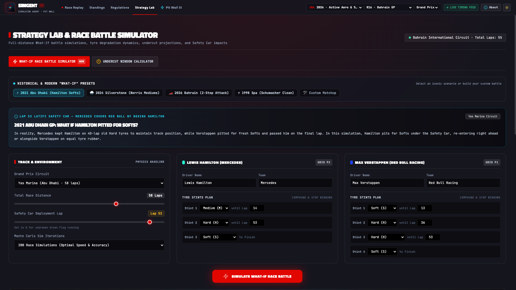Click the tools icon on Custom Matchup preset

pos(305,93)
